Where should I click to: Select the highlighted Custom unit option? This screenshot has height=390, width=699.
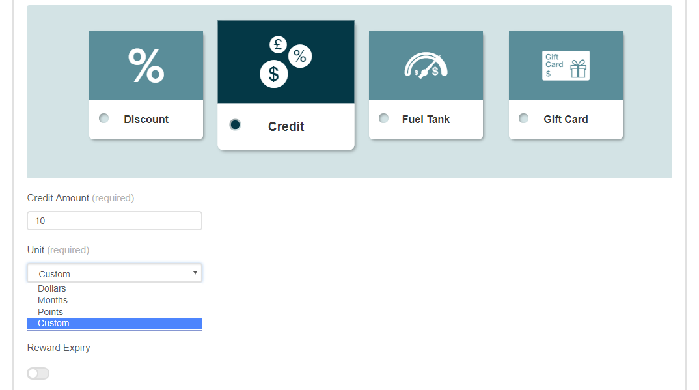click(53, 324)
